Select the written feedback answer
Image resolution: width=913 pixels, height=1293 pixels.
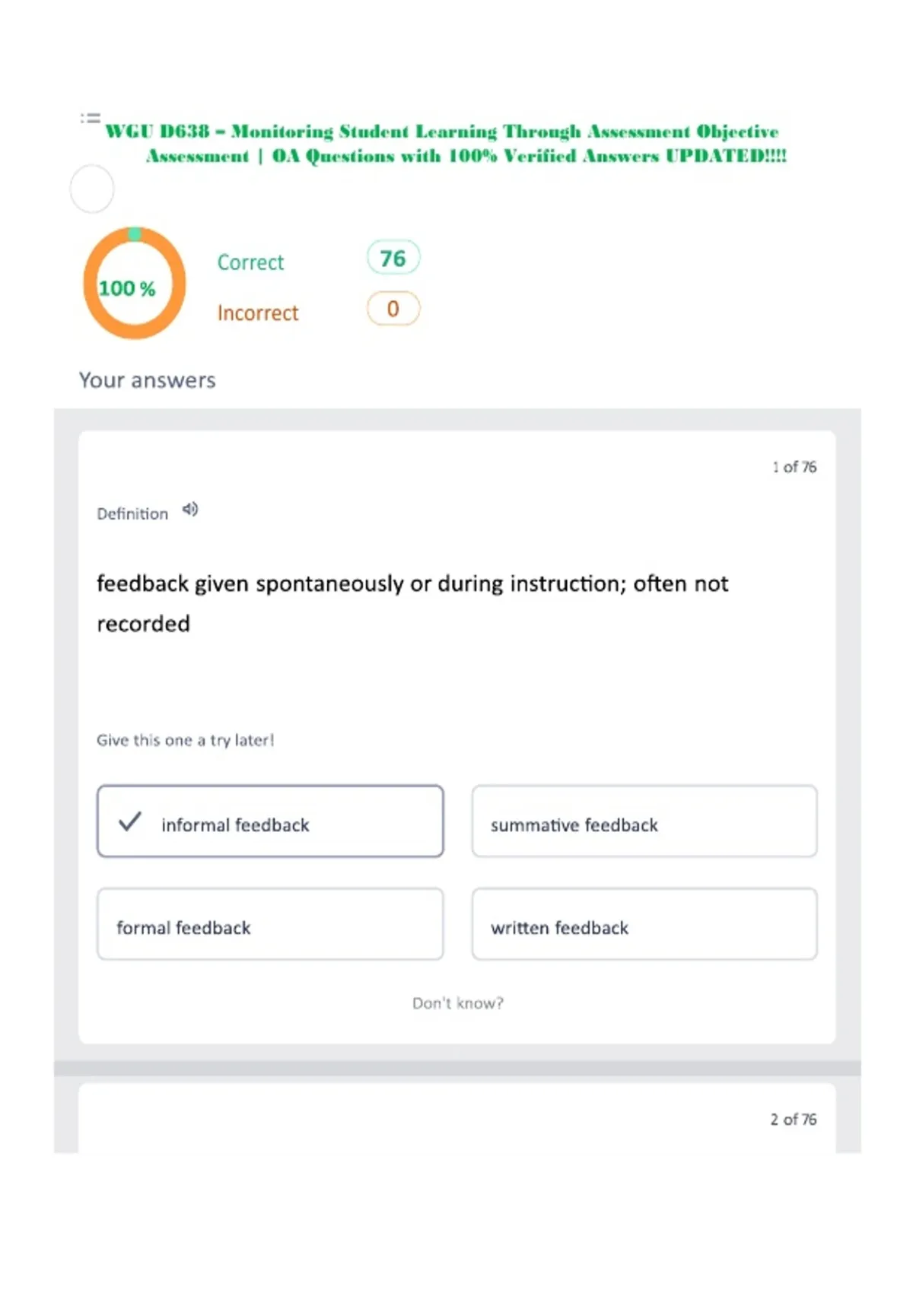pos(644,924)
